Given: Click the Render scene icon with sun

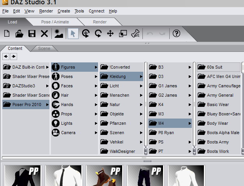Looking at the screenshot, I should 59,34.
